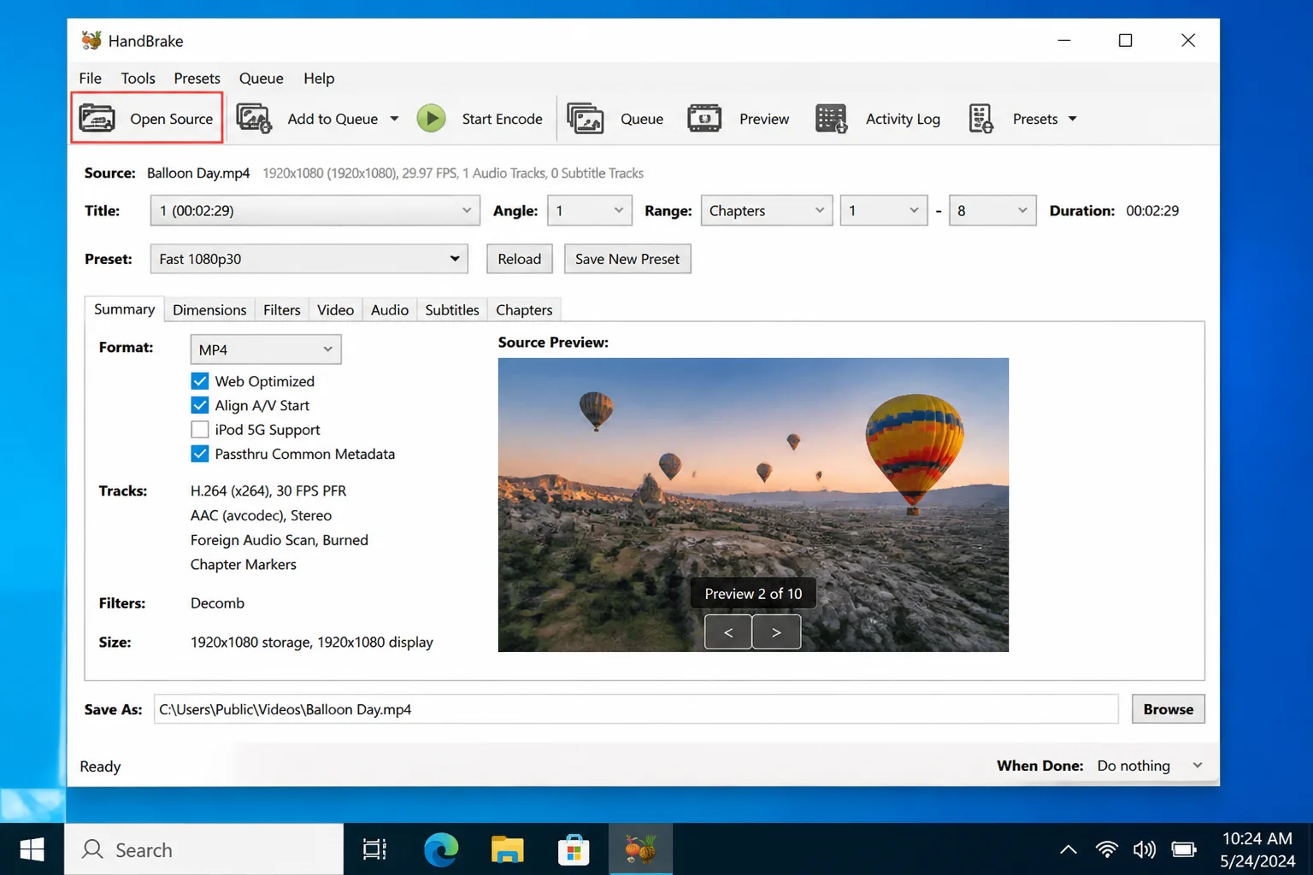Viewport: 1313px width, 875px height.
Task: Expand the Presets toolbar dropdown arrow
Action: (x=1073, y=119)
